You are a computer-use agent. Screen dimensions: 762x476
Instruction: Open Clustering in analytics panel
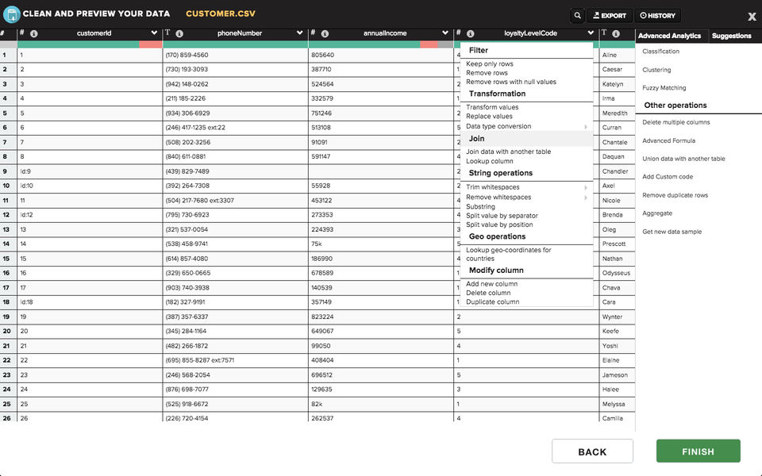[656, 70]
